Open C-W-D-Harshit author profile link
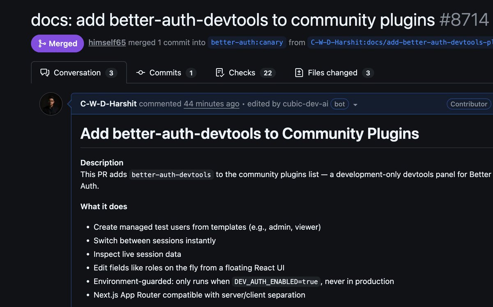 tap(108, 104)
